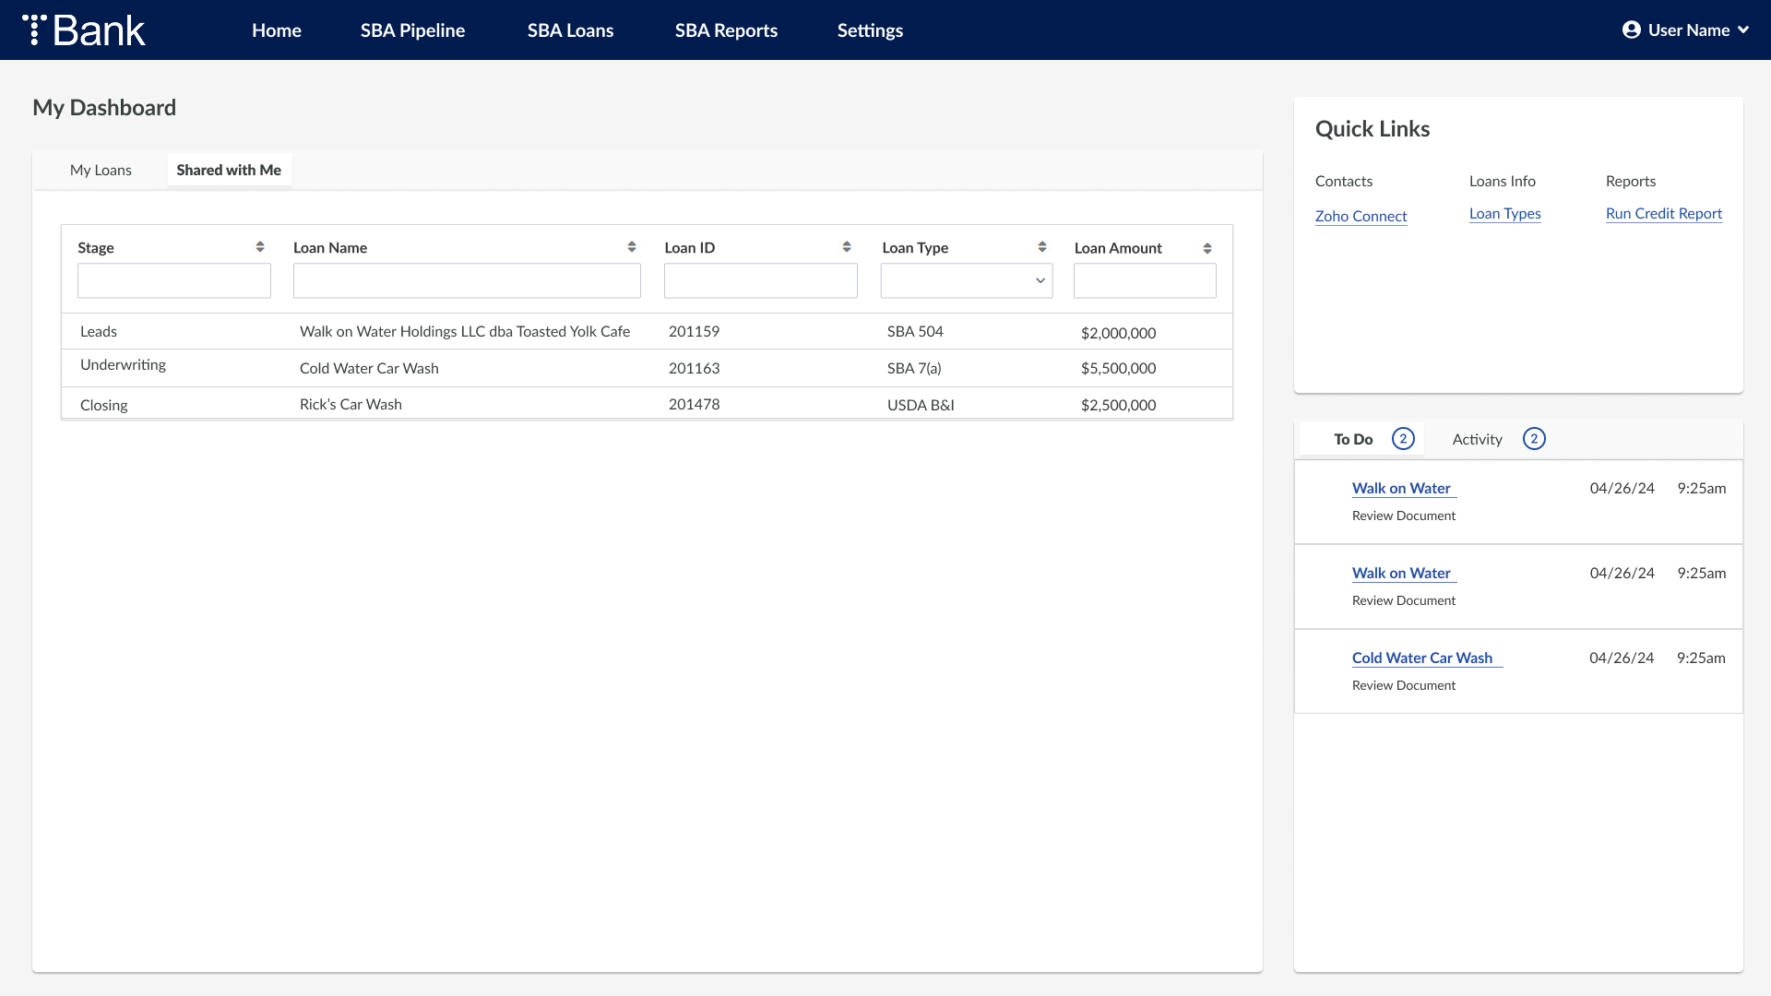Select the Rick's Car Wash loan row
Viewport: 1771px width, 996px height.
click(351, 404)
